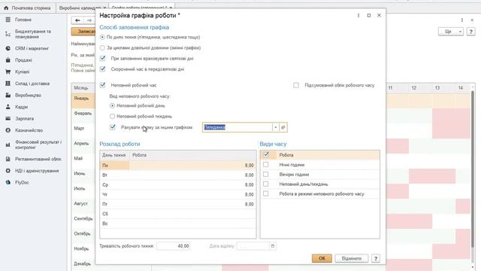Viewport: 481px width, 271px height.
Task: Switch to Графік роботи (створення) tab
Action: click(x=142, y=7)
